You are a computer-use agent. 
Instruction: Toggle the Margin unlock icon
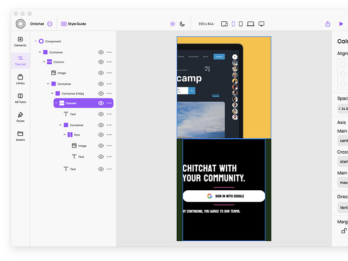click(344, 231)
